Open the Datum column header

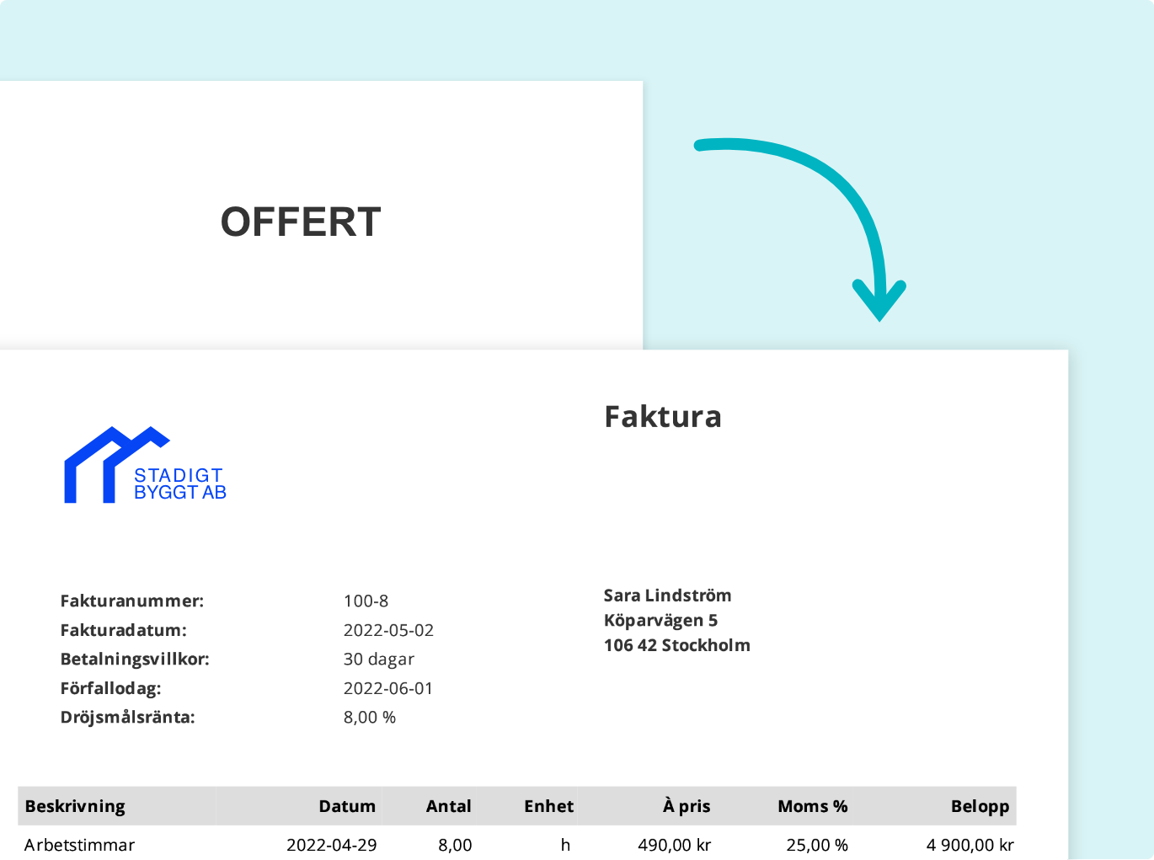(346, 806)
